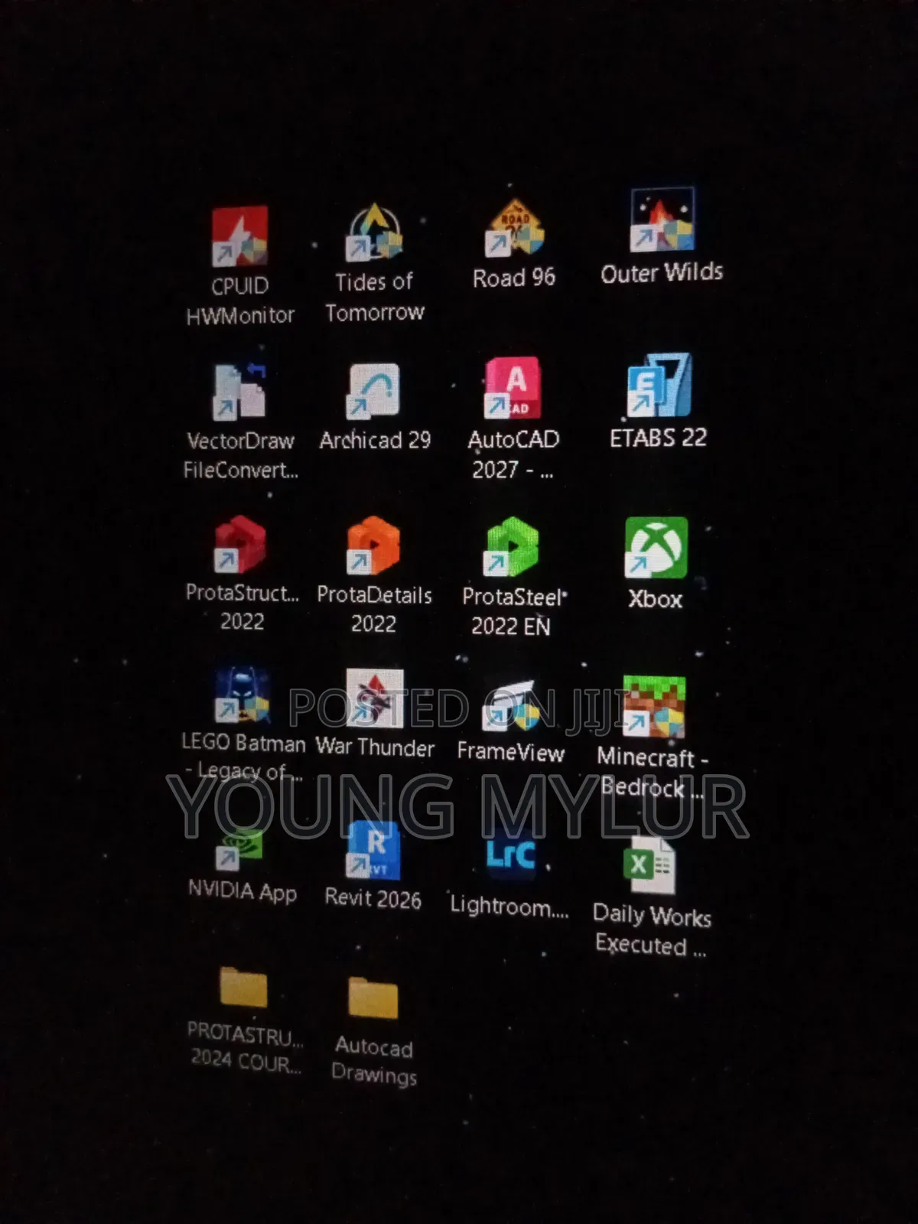Launch the FrameView icon
The width and height of the screenshot is (918, 1224).
(x=511, y=705)
